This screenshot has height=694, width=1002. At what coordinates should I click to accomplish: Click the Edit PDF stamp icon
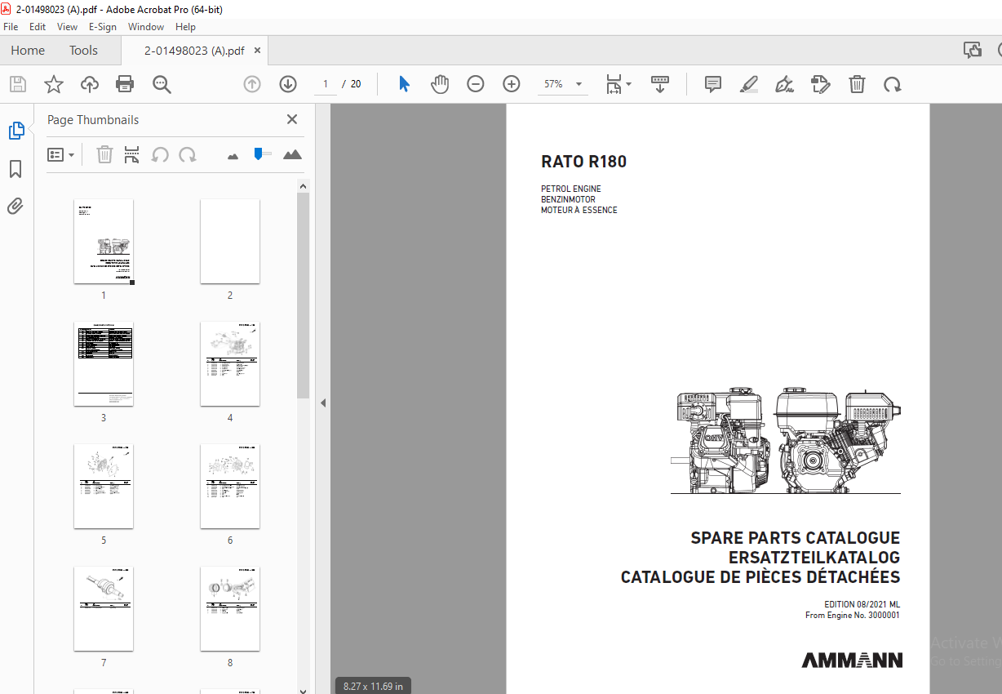(821, 84)
